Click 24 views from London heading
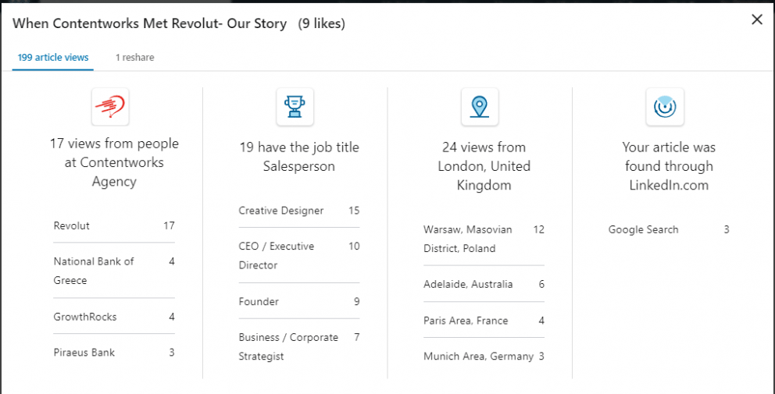The width and height of the screenshot is (775, 394). (x=484, y=166)
